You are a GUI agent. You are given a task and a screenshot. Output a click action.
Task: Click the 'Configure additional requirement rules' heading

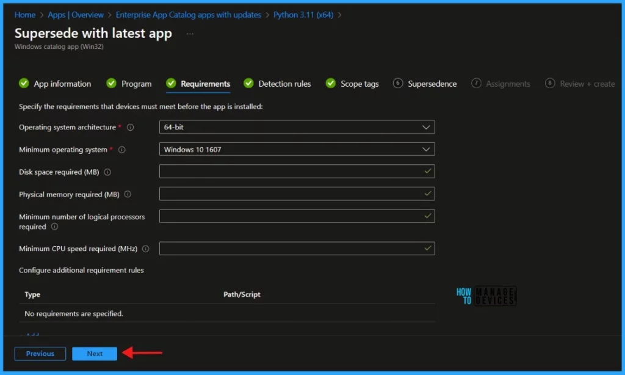click(x=81, y=270)
